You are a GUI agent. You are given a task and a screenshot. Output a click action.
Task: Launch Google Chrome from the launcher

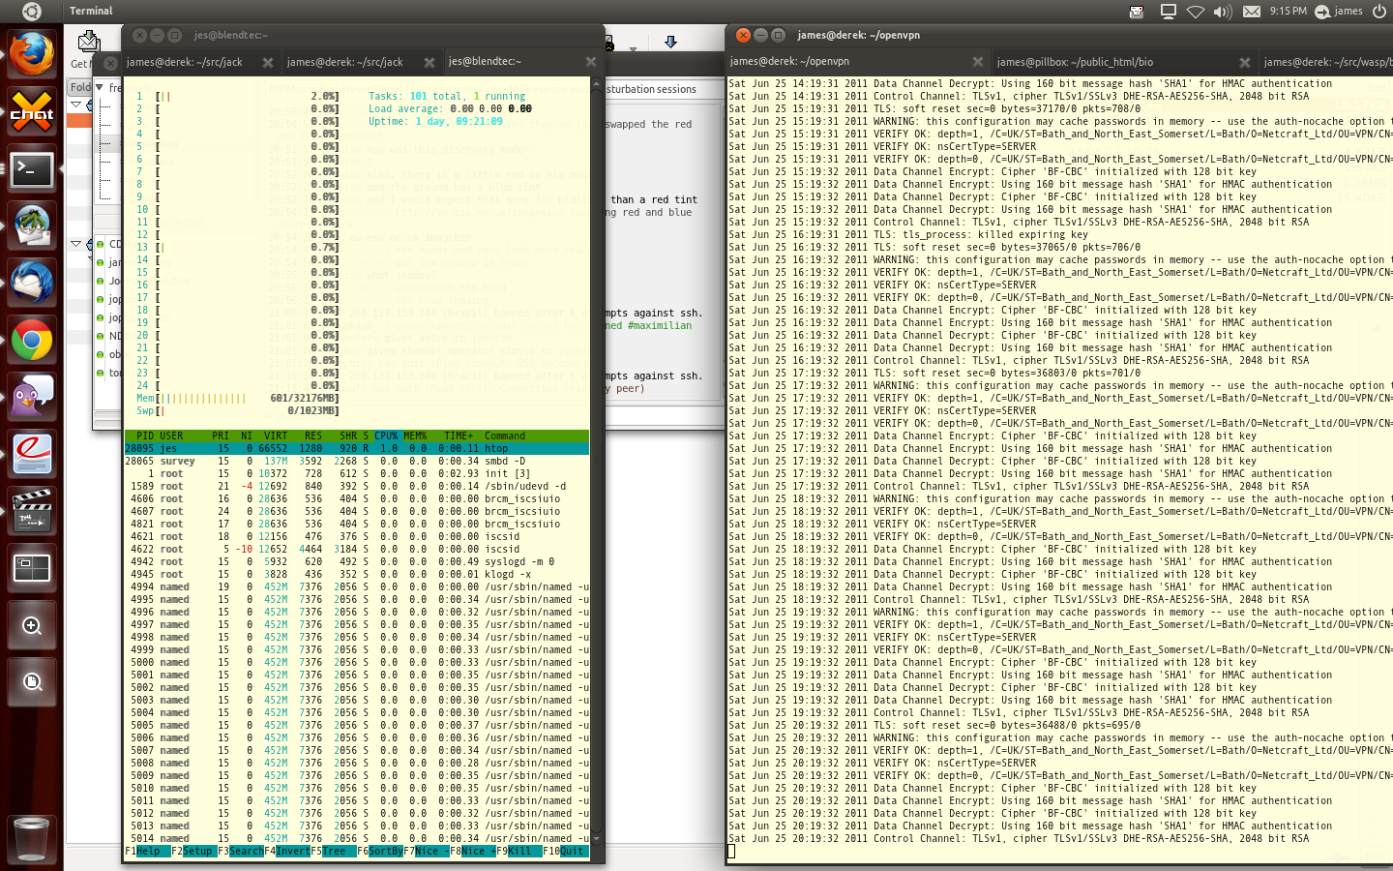click(31, 341)
